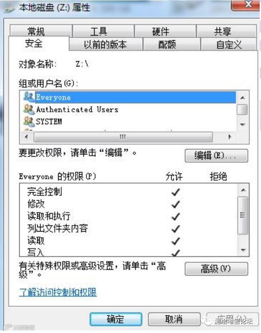Image resolution: width=261 pixels, height=333 pixels.
Task: Click right arrow of horizontal scrollbar
Action: click(x=230, y=137)
